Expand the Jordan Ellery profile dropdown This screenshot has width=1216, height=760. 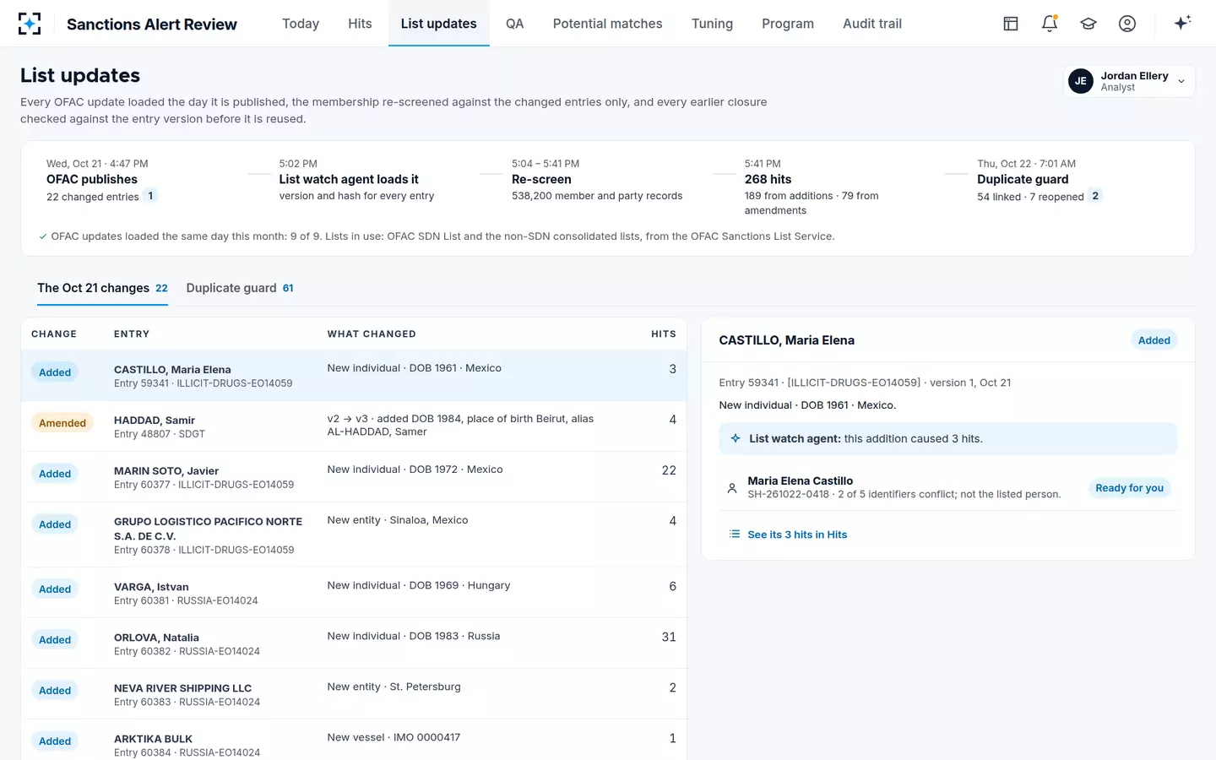(1129, 81)
